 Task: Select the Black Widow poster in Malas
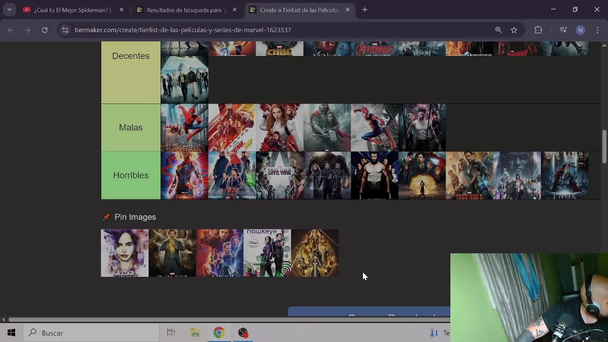(279, 128)
